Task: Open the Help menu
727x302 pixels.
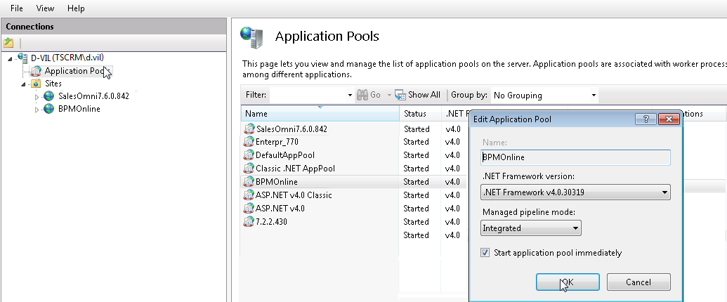Action: pos(76,8)
